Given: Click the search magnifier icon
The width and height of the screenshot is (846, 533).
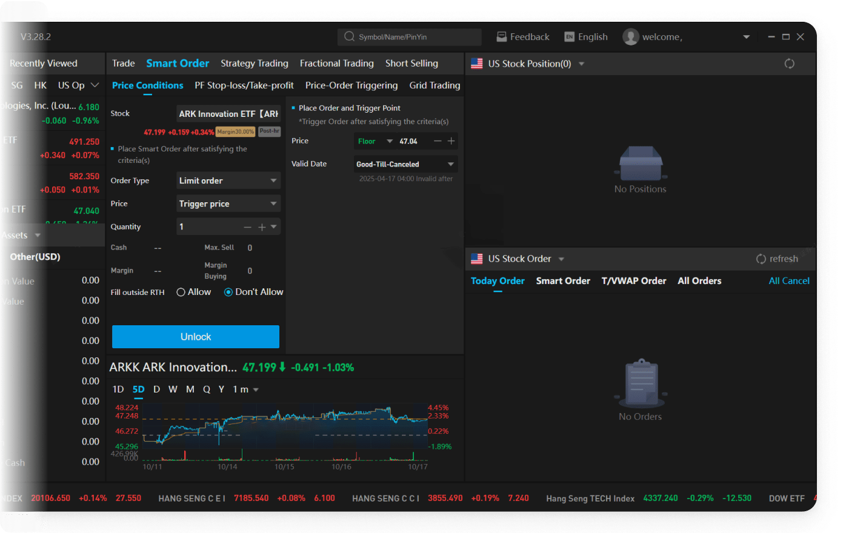Looking at the screenshot, I should 349,36.
